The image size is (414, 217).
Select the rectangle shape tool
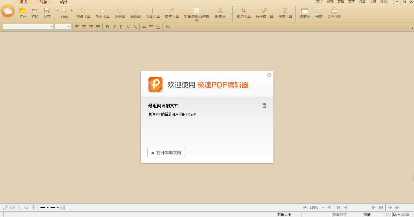pyautogui.click(x=12, y=207)
